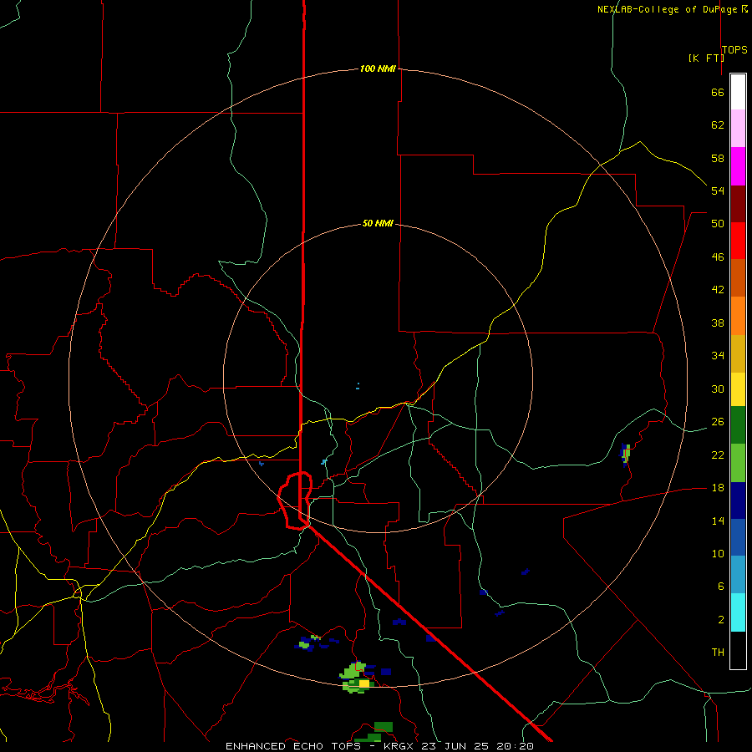Click the 'KRGX' radar site identifier
The width and height of the screenshot is (752, 752).
point(399,746)
